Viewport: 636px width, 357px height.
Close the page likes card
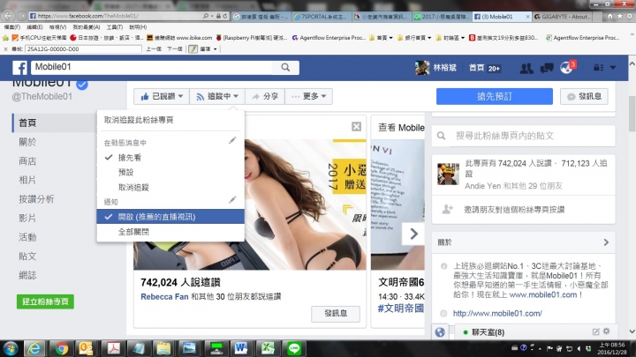click(356, 127)
